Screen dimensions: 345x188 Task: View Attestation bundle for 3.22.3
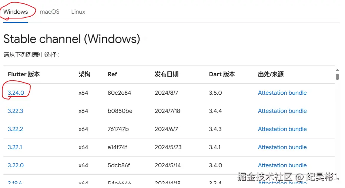point(282,111)
